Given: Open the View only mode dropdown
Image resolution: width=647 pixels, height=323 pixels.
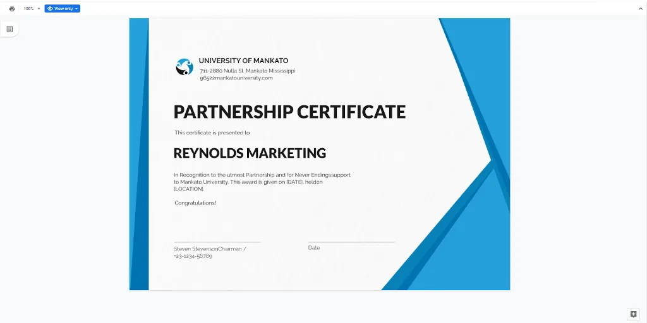Looking at the screenshot, I should pyautogui.click(x=63, y=9).
